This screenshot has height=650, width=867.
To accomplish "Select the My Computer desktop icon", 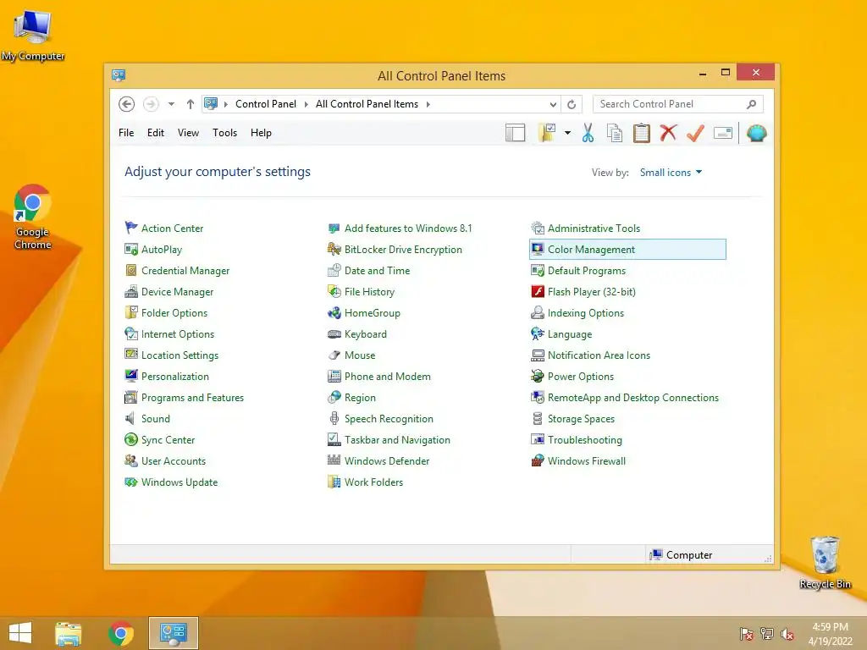I will [x=33, y=34].
